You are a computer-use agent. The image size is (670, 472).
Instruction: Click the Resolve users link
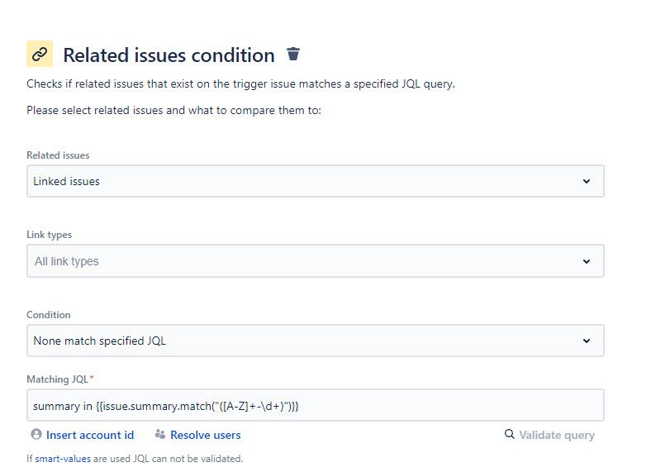(206, 435)
